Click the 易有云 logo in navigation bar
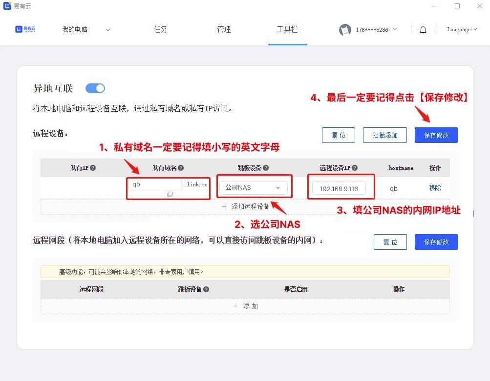 25,29
